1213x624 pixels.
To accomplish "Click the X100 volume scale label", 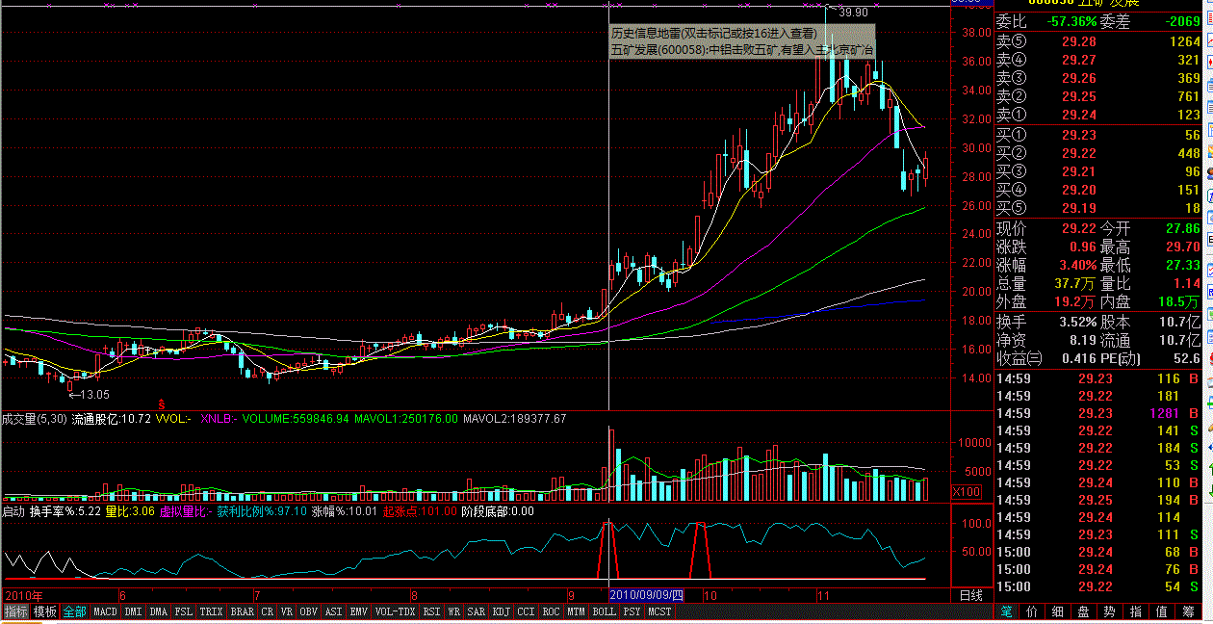I will pos(966,492).
